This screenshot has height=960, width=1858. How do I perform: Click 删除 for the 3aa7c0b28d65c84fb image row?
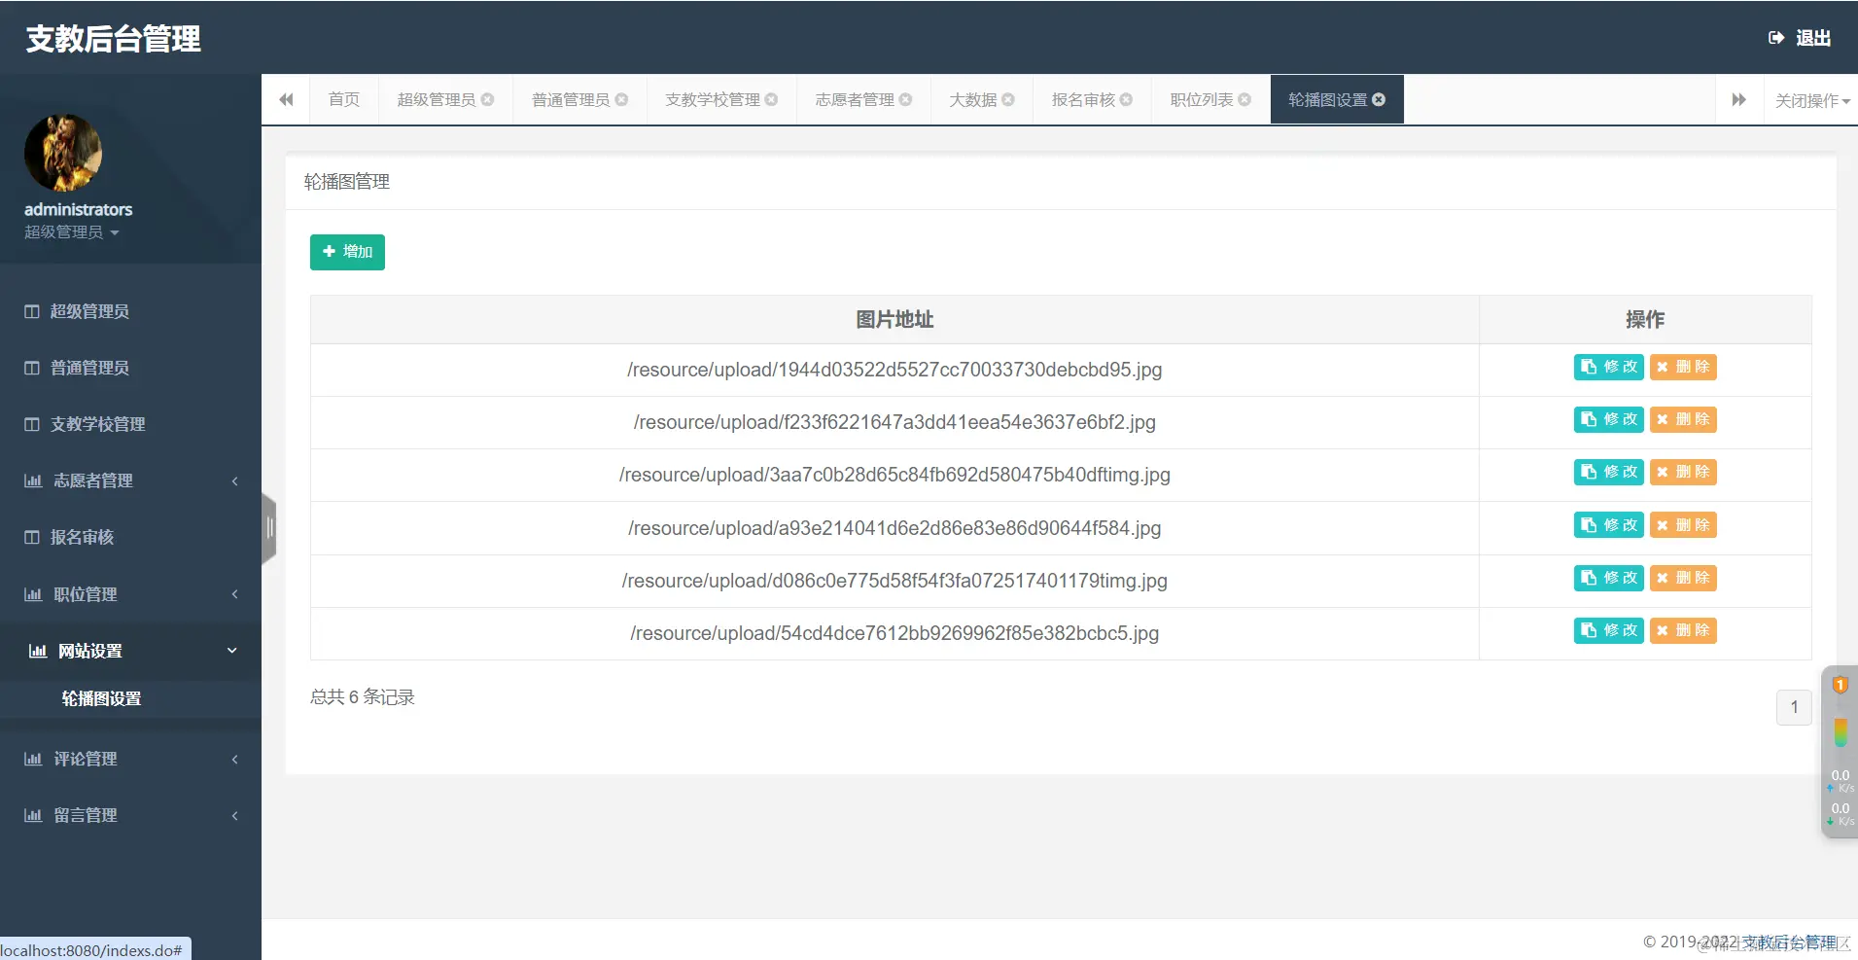(1683, 472)
